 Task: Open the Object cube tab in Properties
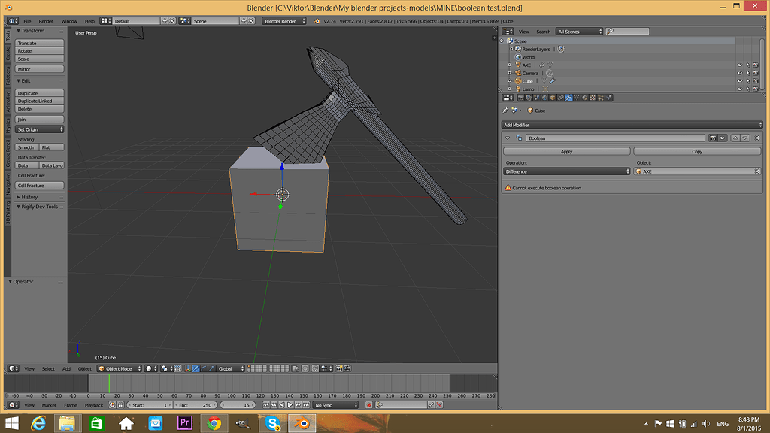click(x=553, y=98)
